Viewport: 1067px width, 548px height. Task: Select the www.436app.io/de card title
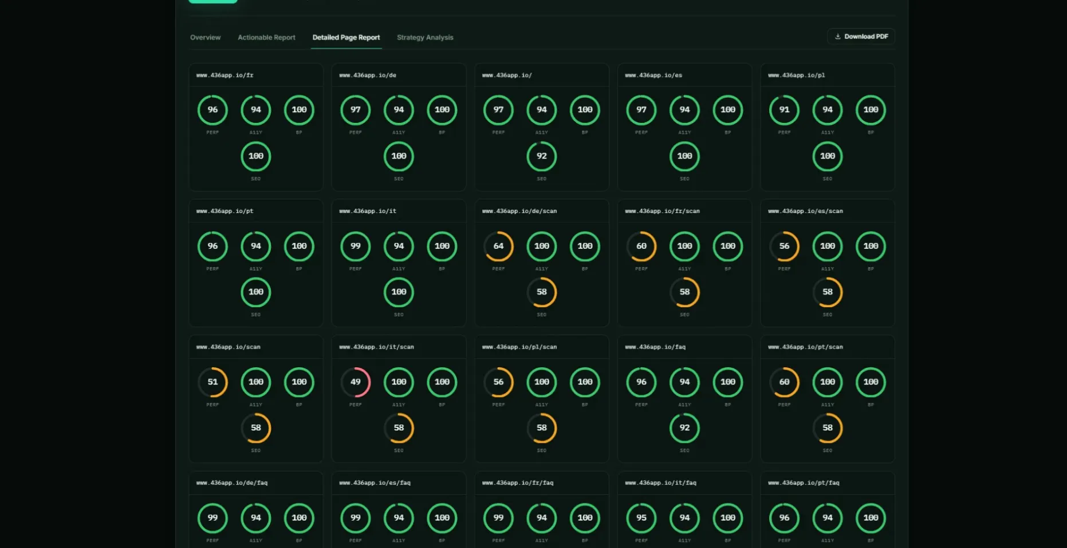point(368,75)
